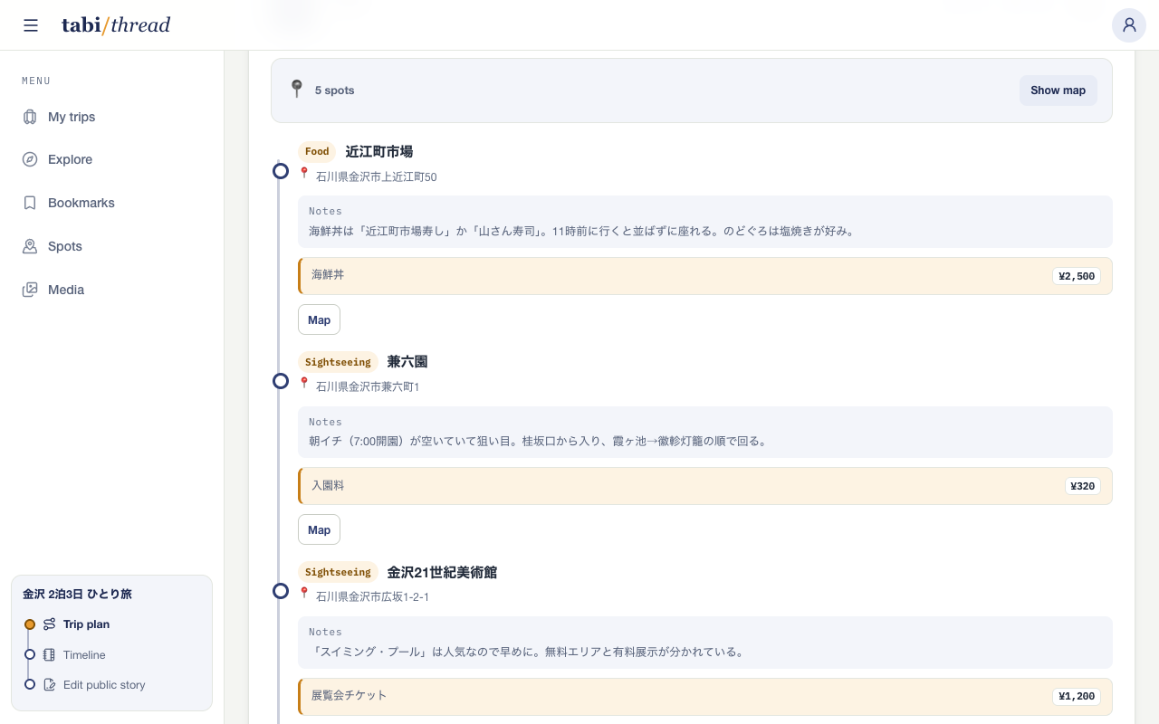Click the Explore compass icon
The image size is (1159, 724).
[30, 159]
